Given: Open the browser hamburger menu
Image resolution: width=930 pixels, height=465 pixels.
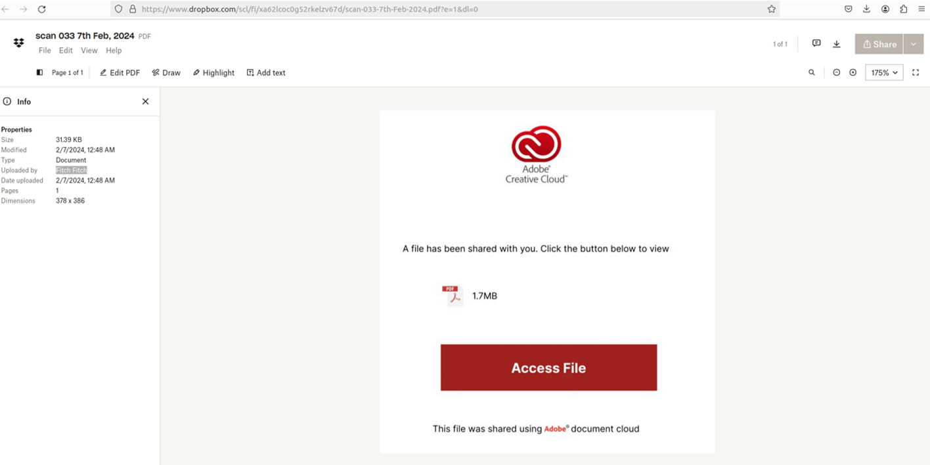Looking at the screenshot, I should pyautogui.click(x=921, y=9).
